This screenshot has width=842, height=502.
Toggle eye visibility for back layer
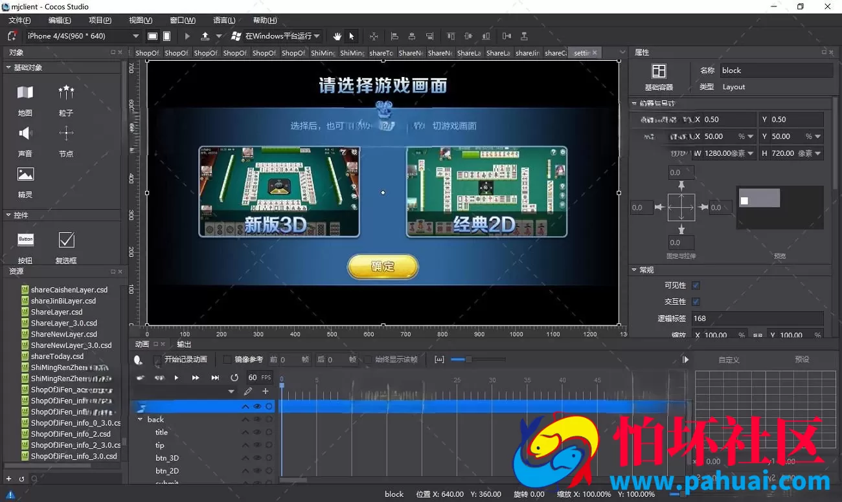[257, 419]
